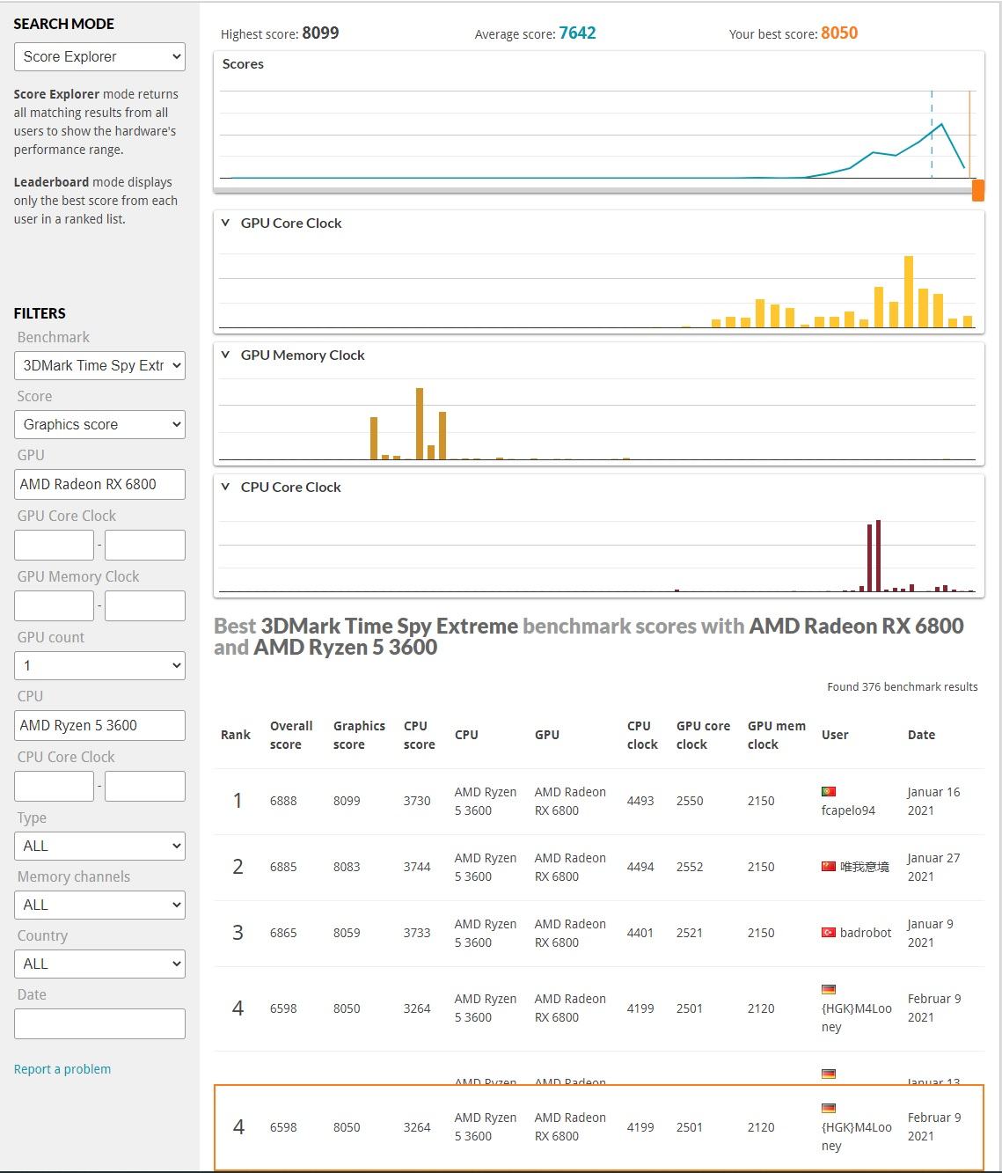Viewport: 1002px width, 1173px height.
Task: Open the Country filter dropdown
Action: coord(99,964)
